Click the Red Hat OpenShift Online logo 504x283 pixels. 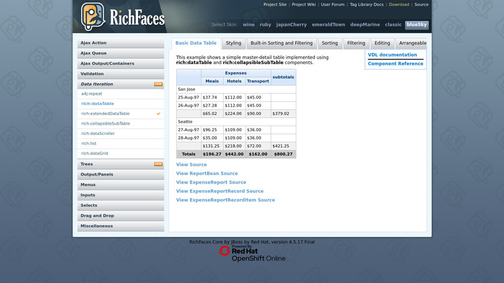[x=253, y=254]
